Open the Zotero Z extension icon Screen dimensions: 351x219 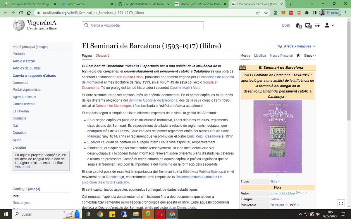click(276, 13)
